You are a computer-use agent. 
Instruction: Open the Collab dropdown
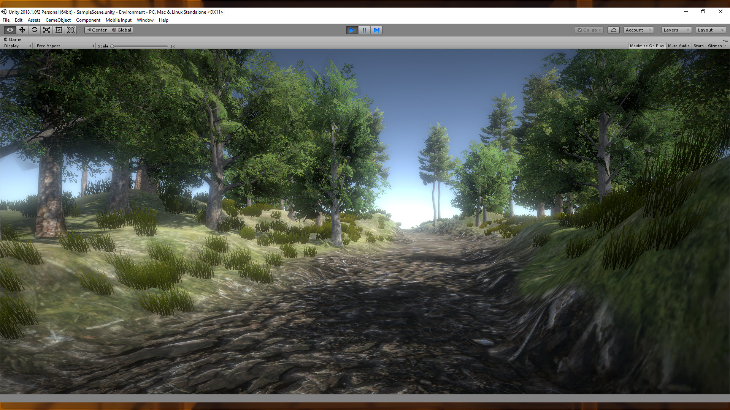click(589, 30)
